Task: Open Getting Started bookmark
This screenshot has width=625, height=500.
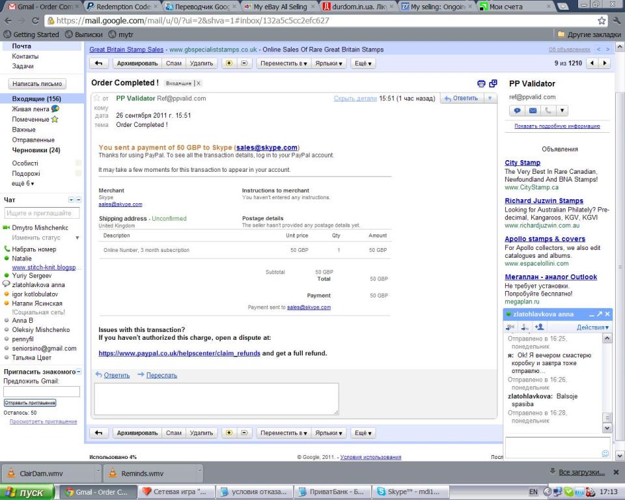Action: pos(31,35)
